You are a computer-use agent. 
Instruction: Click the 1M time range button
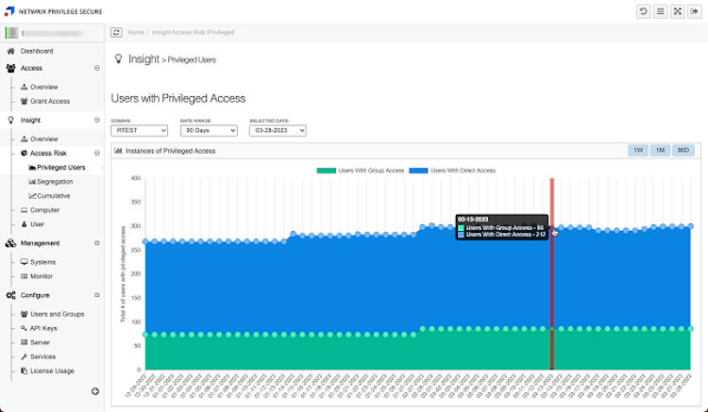click(x=661, y=151)
